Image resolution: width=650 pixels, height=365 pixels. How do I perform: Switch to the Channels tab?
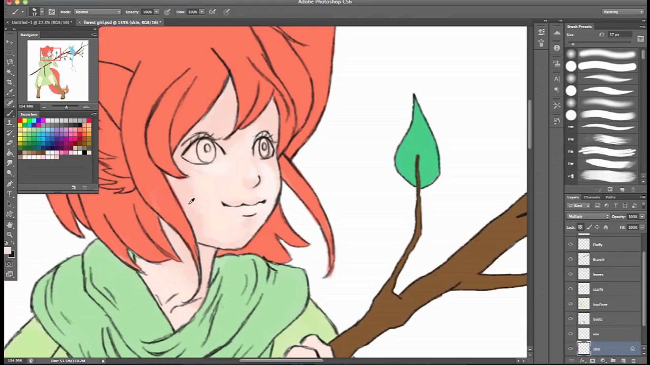[x=591, y=197]
